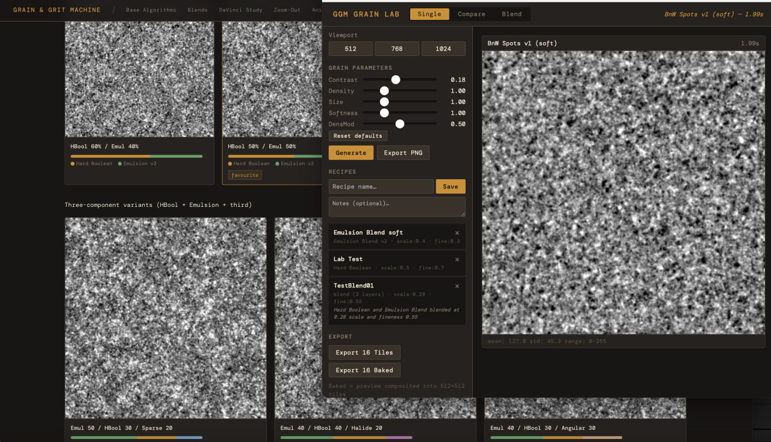Click Emulsion v2 legend on HBool 60% card
Image resolution: width=771 pixels, height=442 pixels.
pyautogui.click(x=137, y=164)
